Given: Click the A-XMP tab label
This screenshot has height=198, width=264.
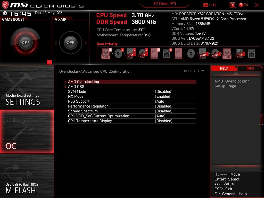Looking at the screenshot, I should (60, 19).
